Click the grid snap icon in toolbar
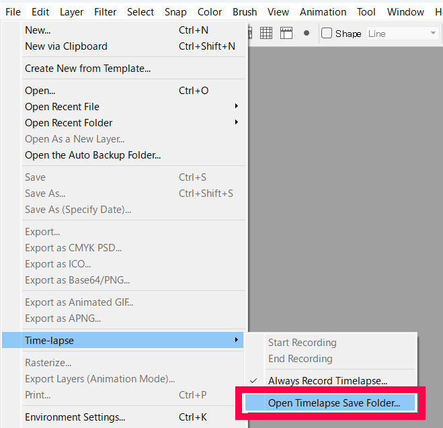Viewport: 443px width, 428px height. [266, 34]
